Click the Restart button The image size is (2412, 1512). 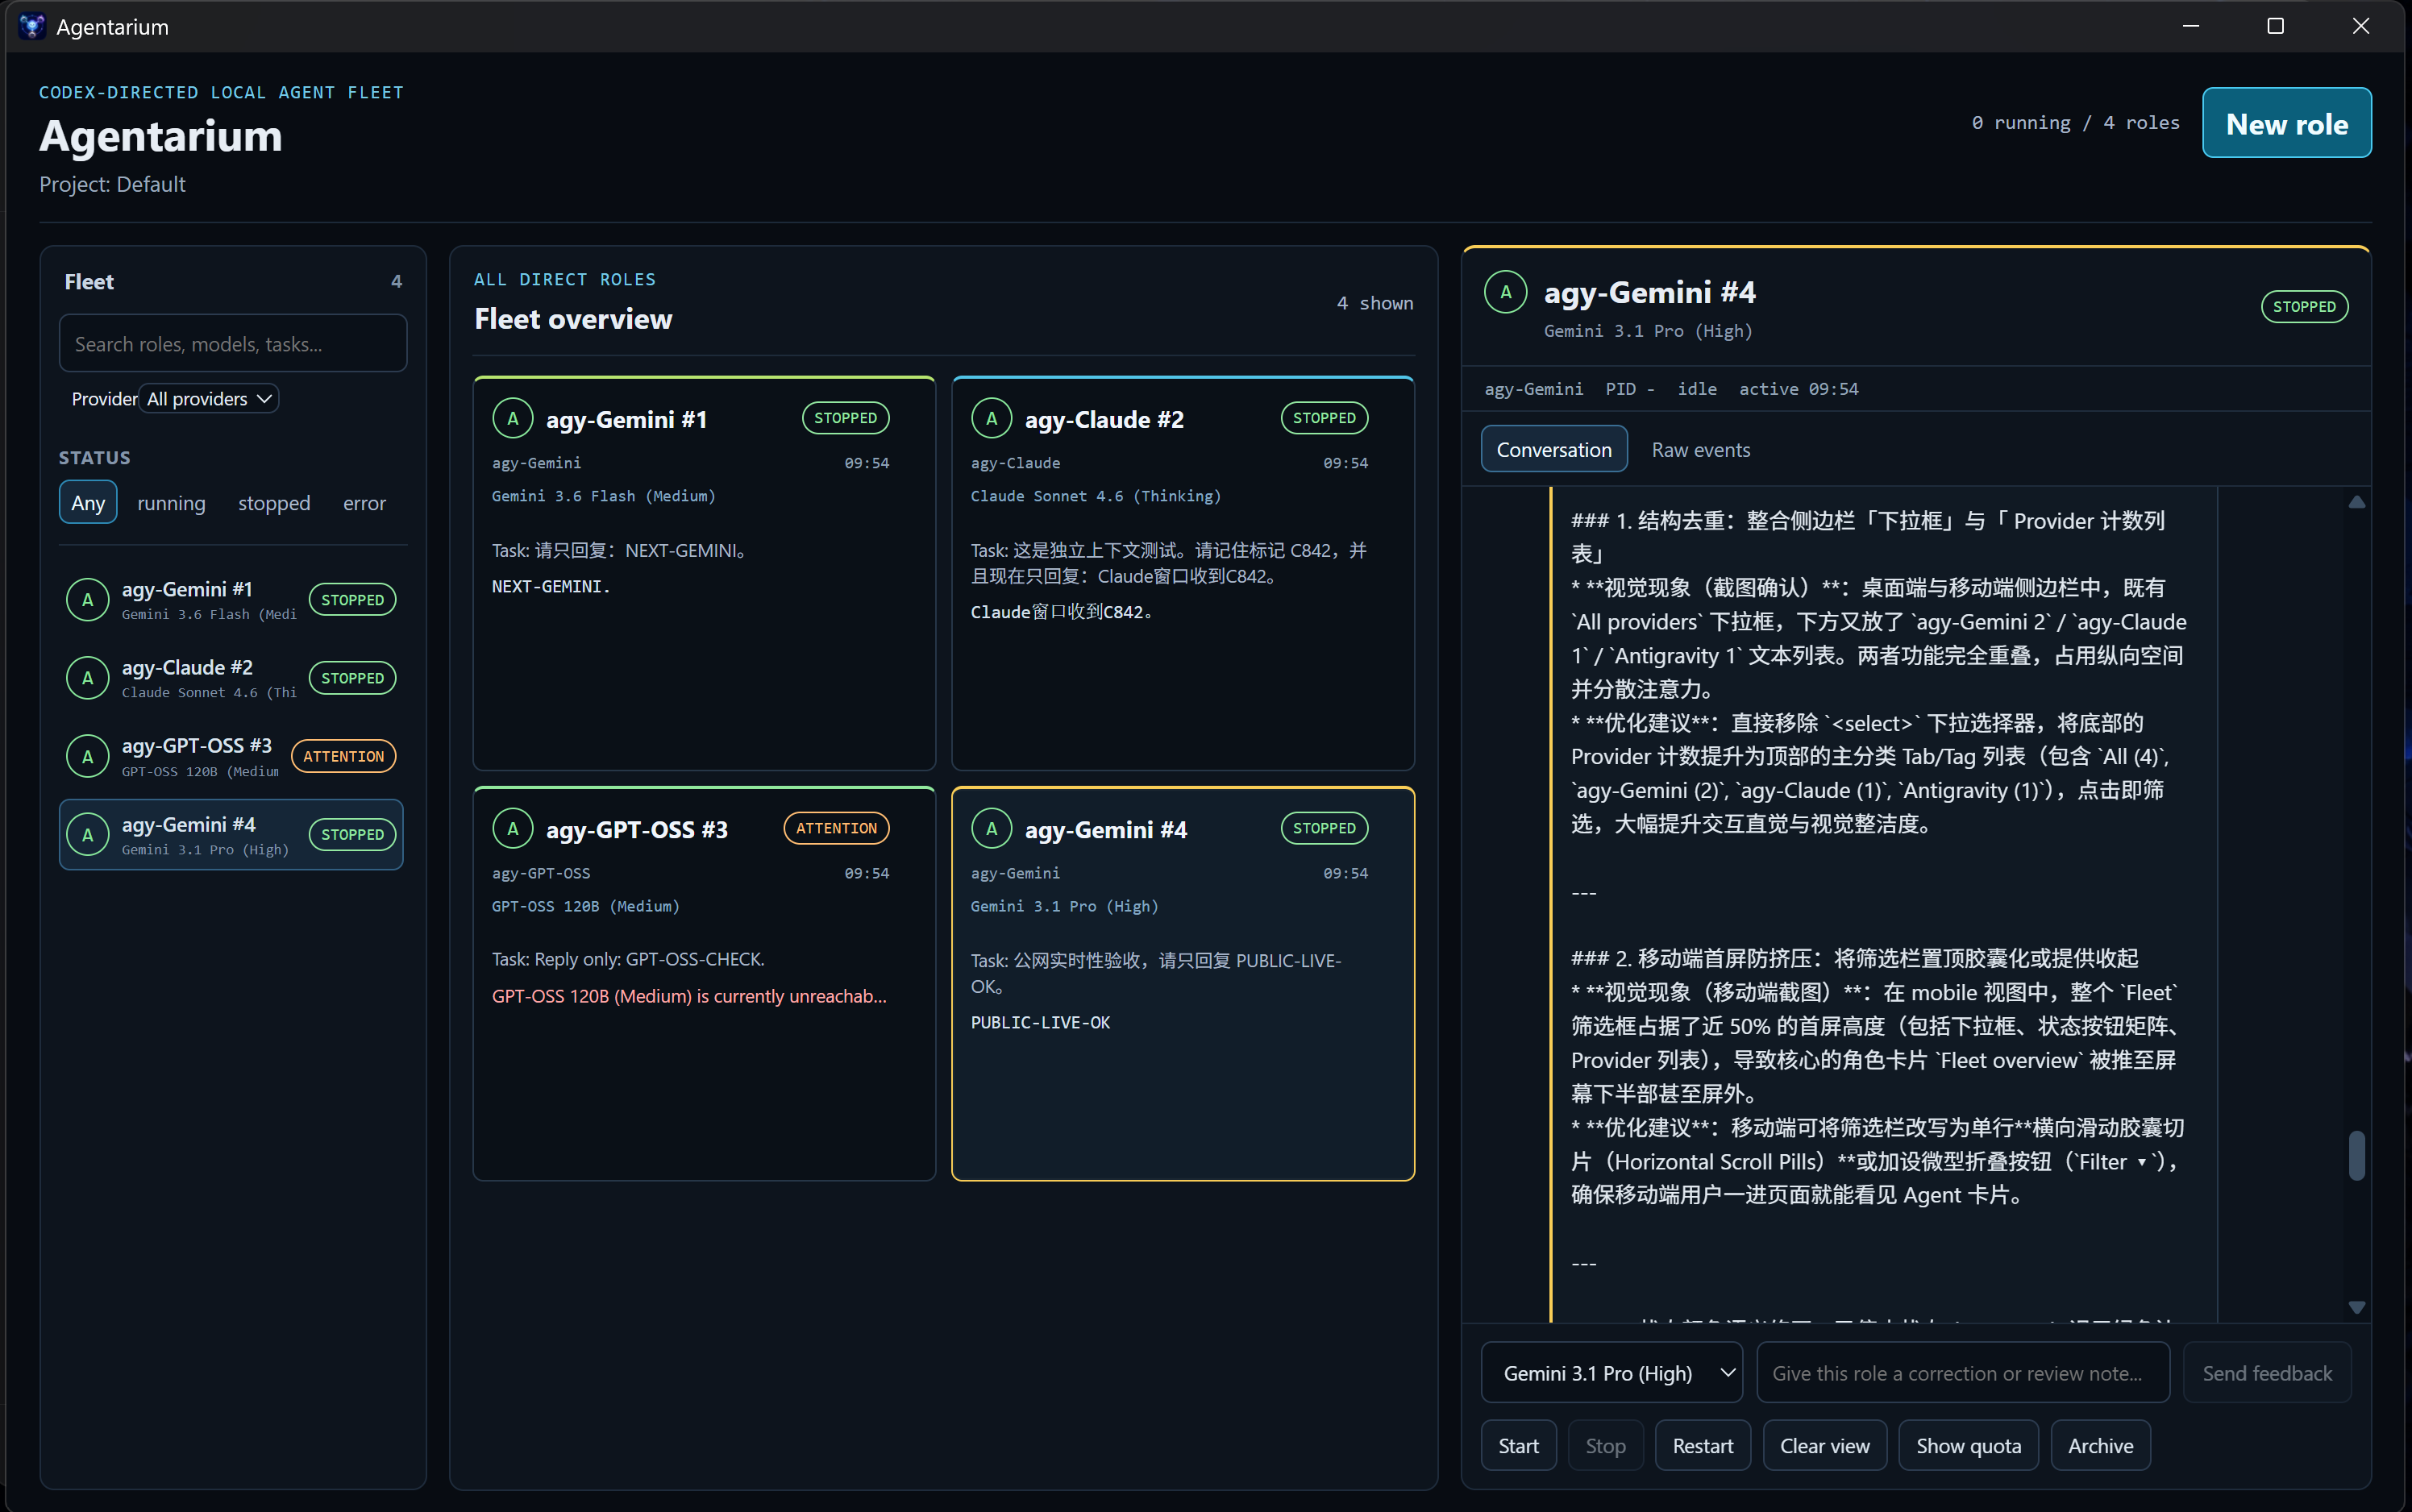tap(1703, 1446)
